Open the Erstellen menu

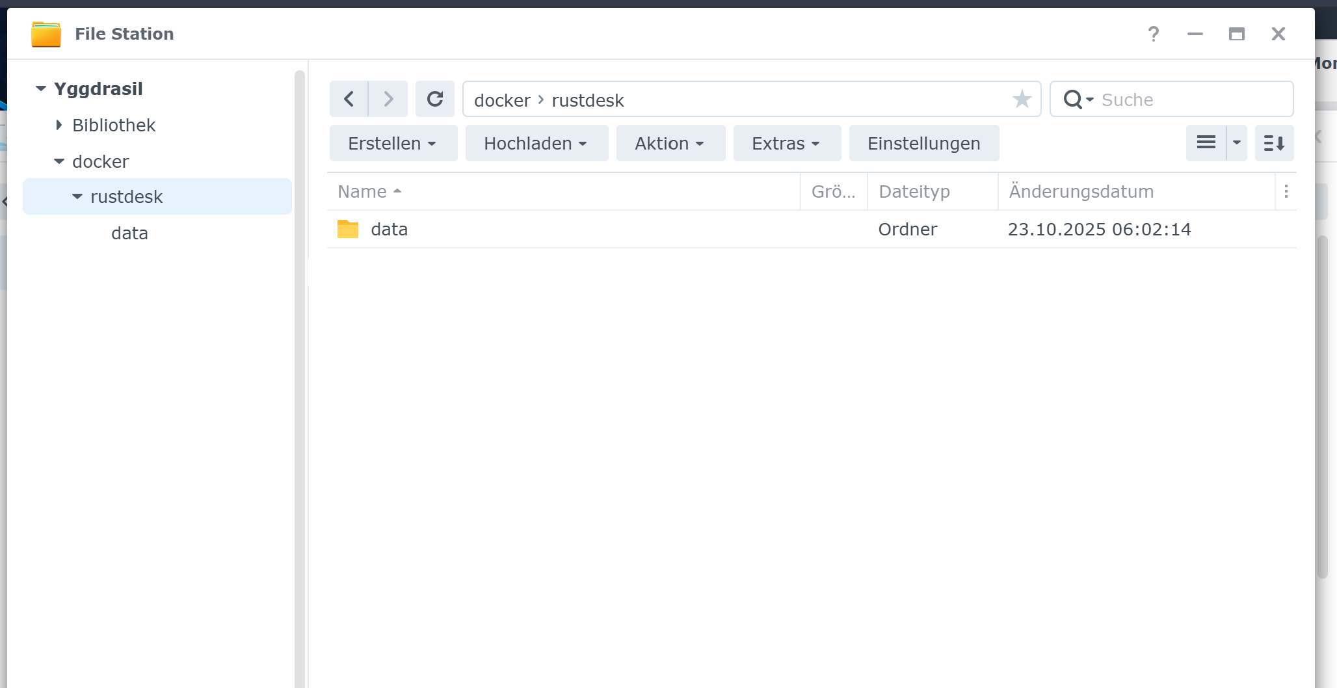pyautogui.click(x=393, y=143)
